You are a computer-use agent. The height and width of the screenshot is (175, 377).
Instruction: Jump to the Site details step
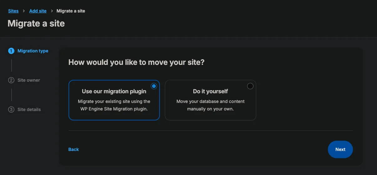(x=29, y=109)
